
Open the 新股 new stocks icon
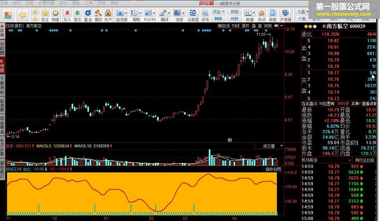pos(273,13)
